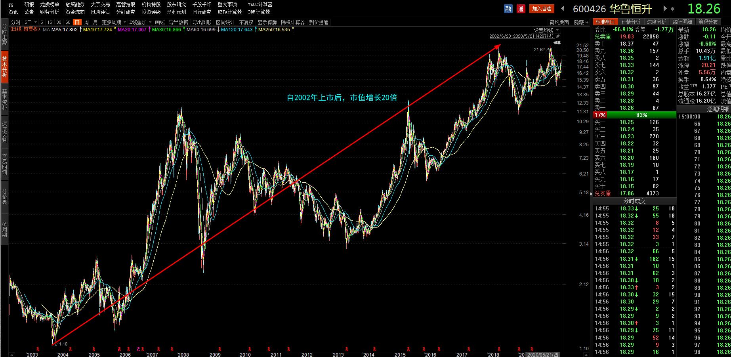Click the red 17% sell ratio bar
This screenshot has width=731, height=357.
600,115
